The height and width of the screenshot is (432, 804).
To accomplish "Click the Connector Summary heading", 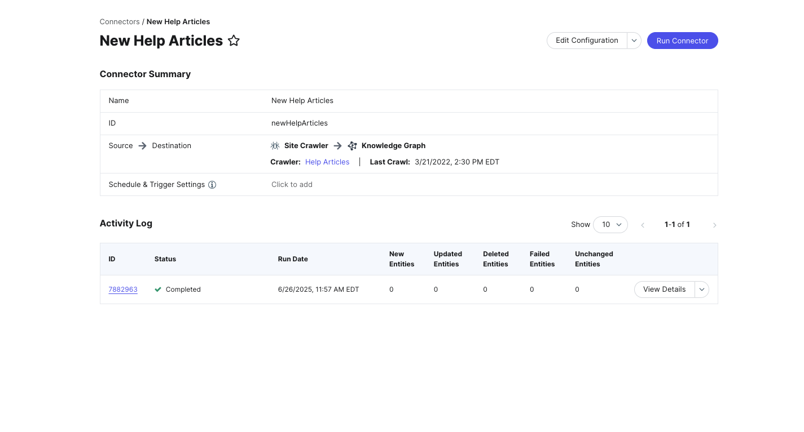I will coord(145,74).
